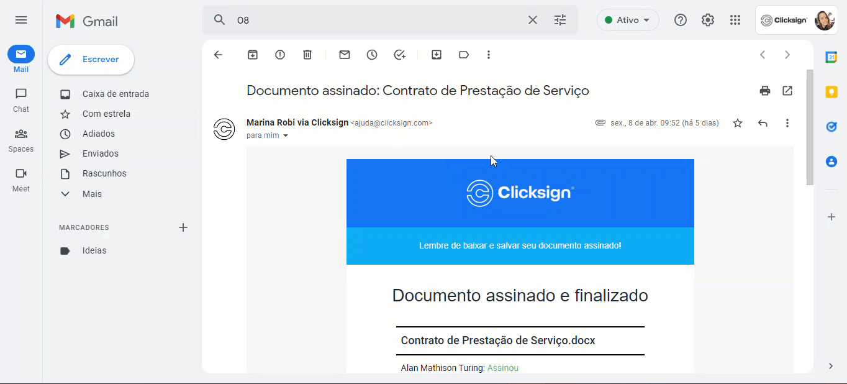Click the Escrever compose button
This screenshot has width=847, height=384.
coord(91,60)
